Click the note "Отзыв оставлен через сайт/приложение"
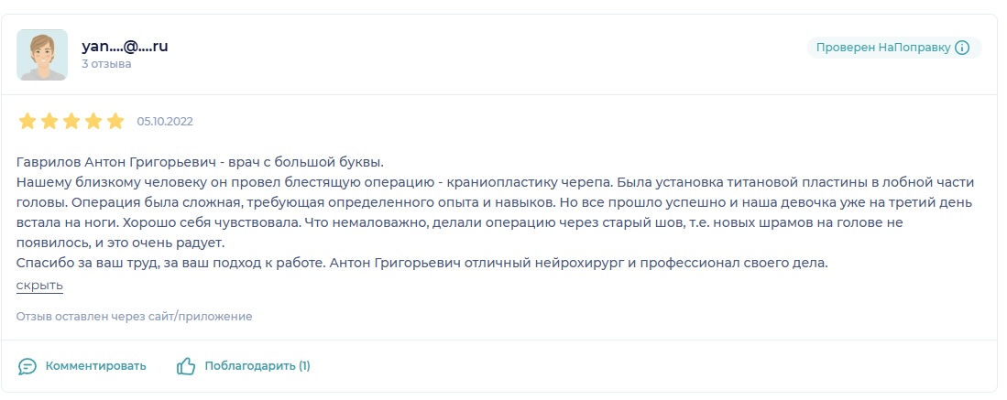Image resolution: width=1007 pixels, height=400 pixels. tap(134, 317)
